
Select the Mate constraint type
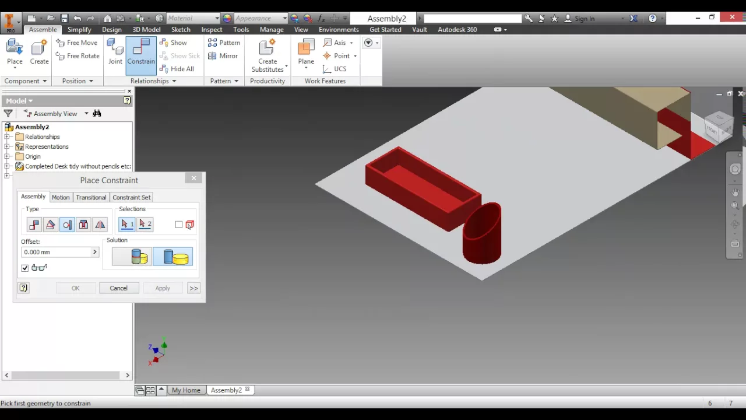pyautogui.click(x=34, y=225)
